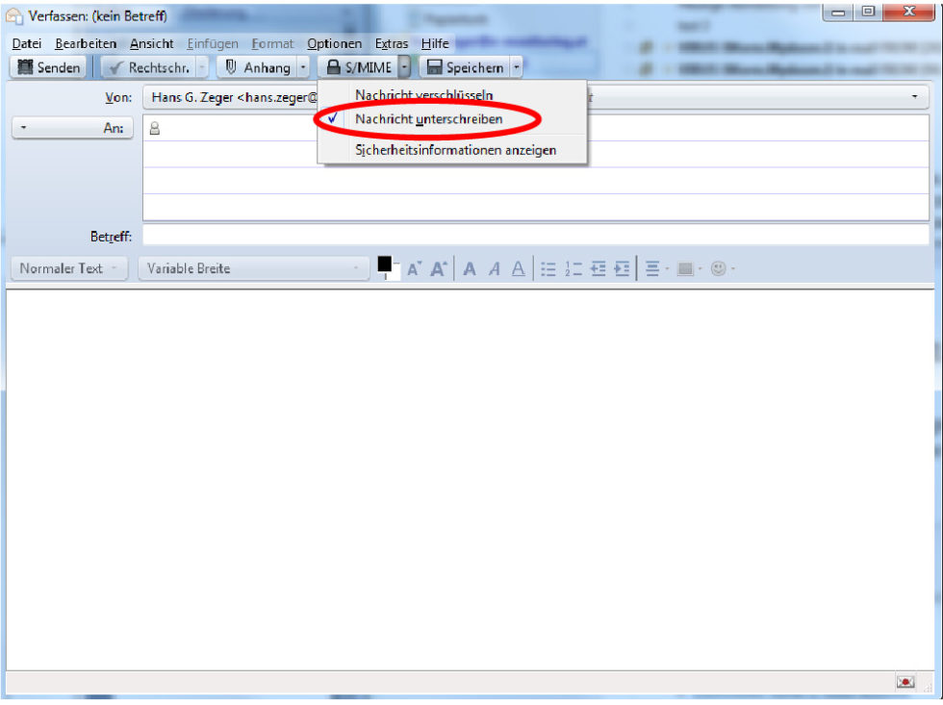Enable Nachricht verschlüsseln option
The image size is (943, 705).
tap(423, 94)
